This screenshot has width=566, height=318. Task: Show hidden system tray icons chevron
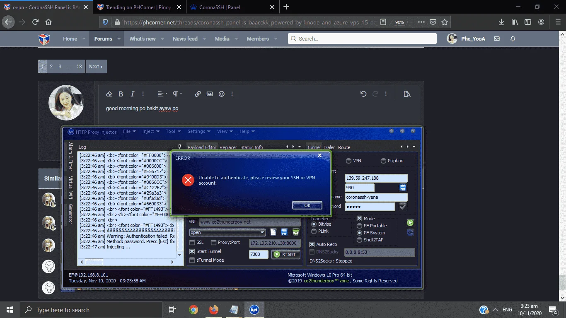[496, 310]
